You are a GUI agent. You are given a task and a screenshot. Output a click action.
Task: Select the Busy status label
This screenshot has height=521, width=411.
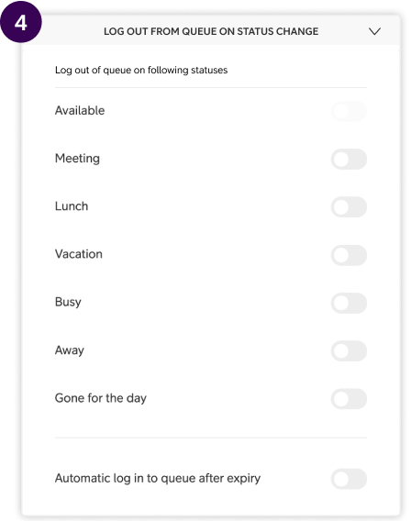tap(68, 302)
